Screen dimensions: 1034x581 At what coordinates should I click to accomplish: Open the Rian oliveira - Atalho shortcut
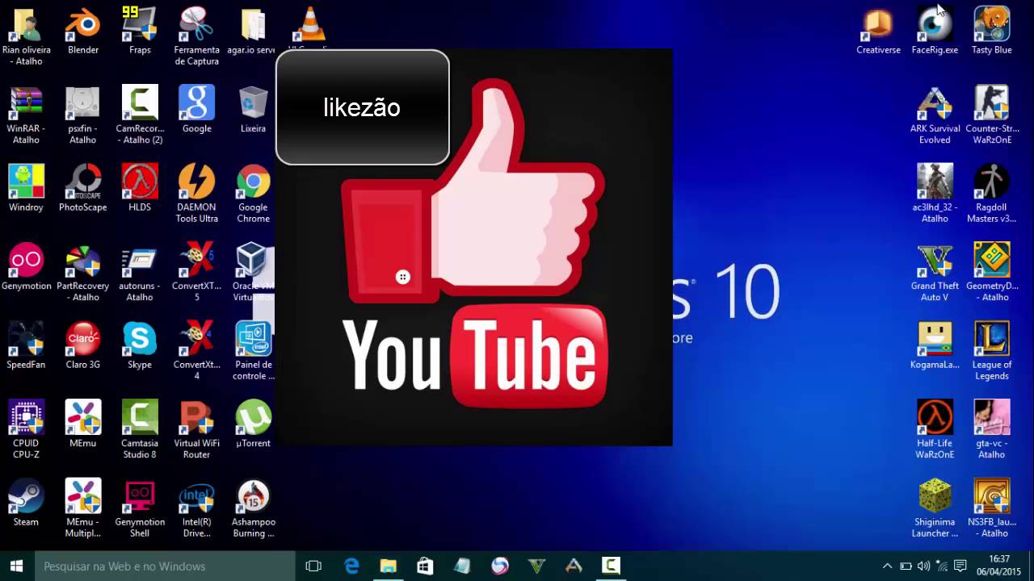pos(26,36)
